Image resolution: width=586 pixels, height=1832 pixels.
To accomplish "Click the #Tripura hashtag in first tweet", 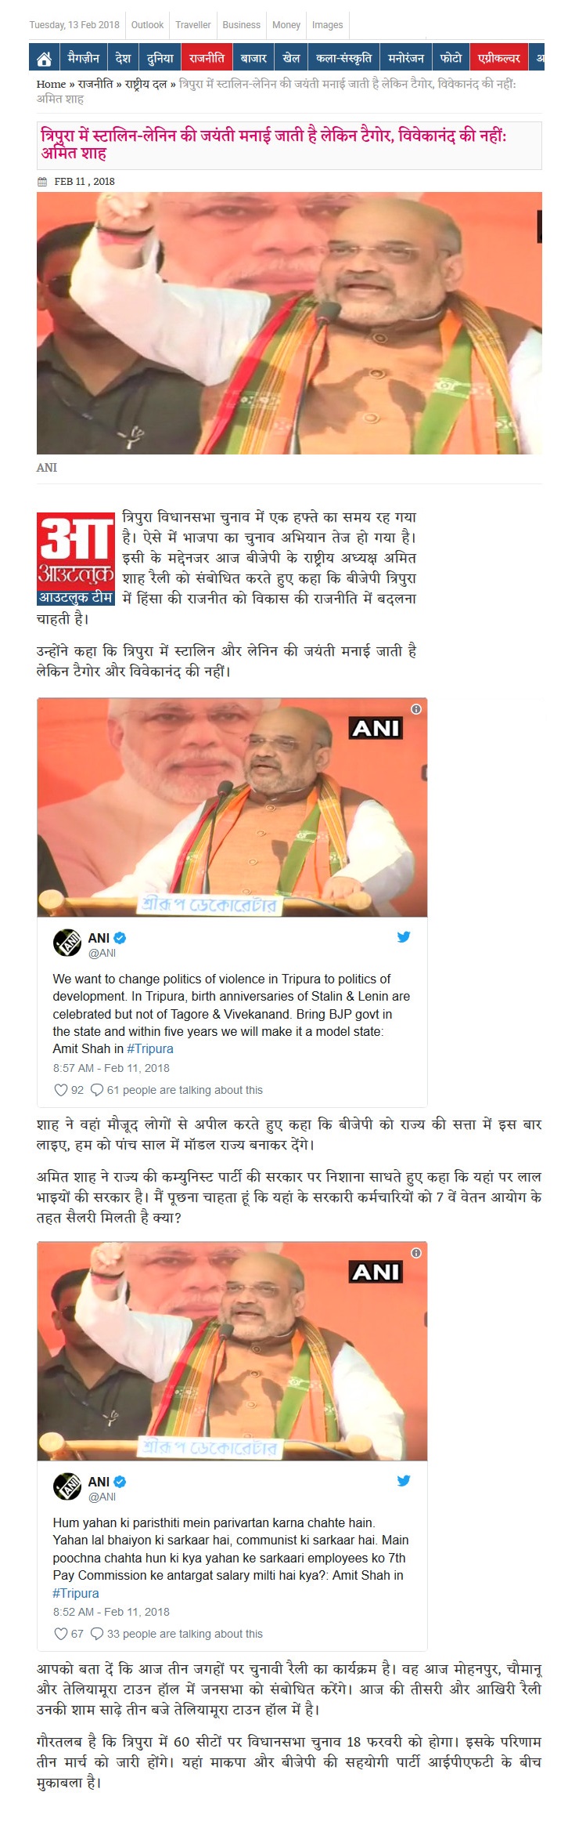I will (149, 1048).
